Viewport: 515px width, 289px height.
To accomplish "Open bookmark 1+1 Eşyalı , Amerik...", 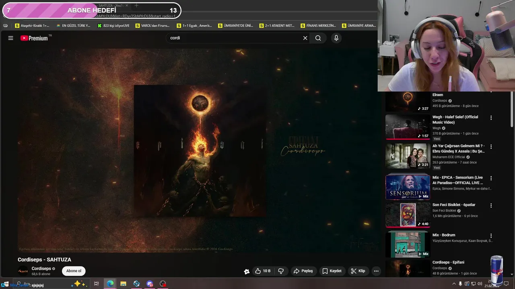I will click(x=194, y=26).
